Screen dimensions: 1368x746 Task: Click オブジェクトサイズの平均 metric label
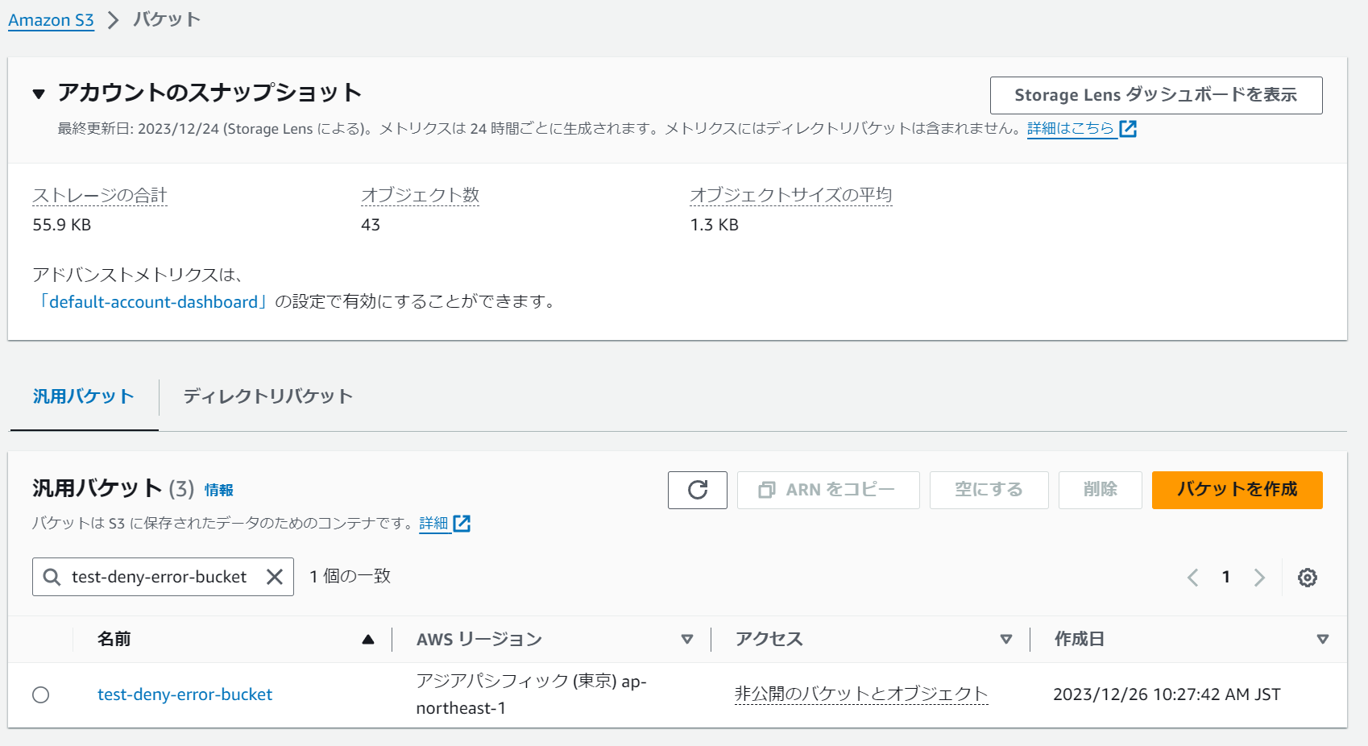tap(791, 196)
